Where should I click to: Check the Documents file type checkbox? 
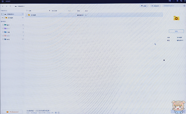click(3, 32)
